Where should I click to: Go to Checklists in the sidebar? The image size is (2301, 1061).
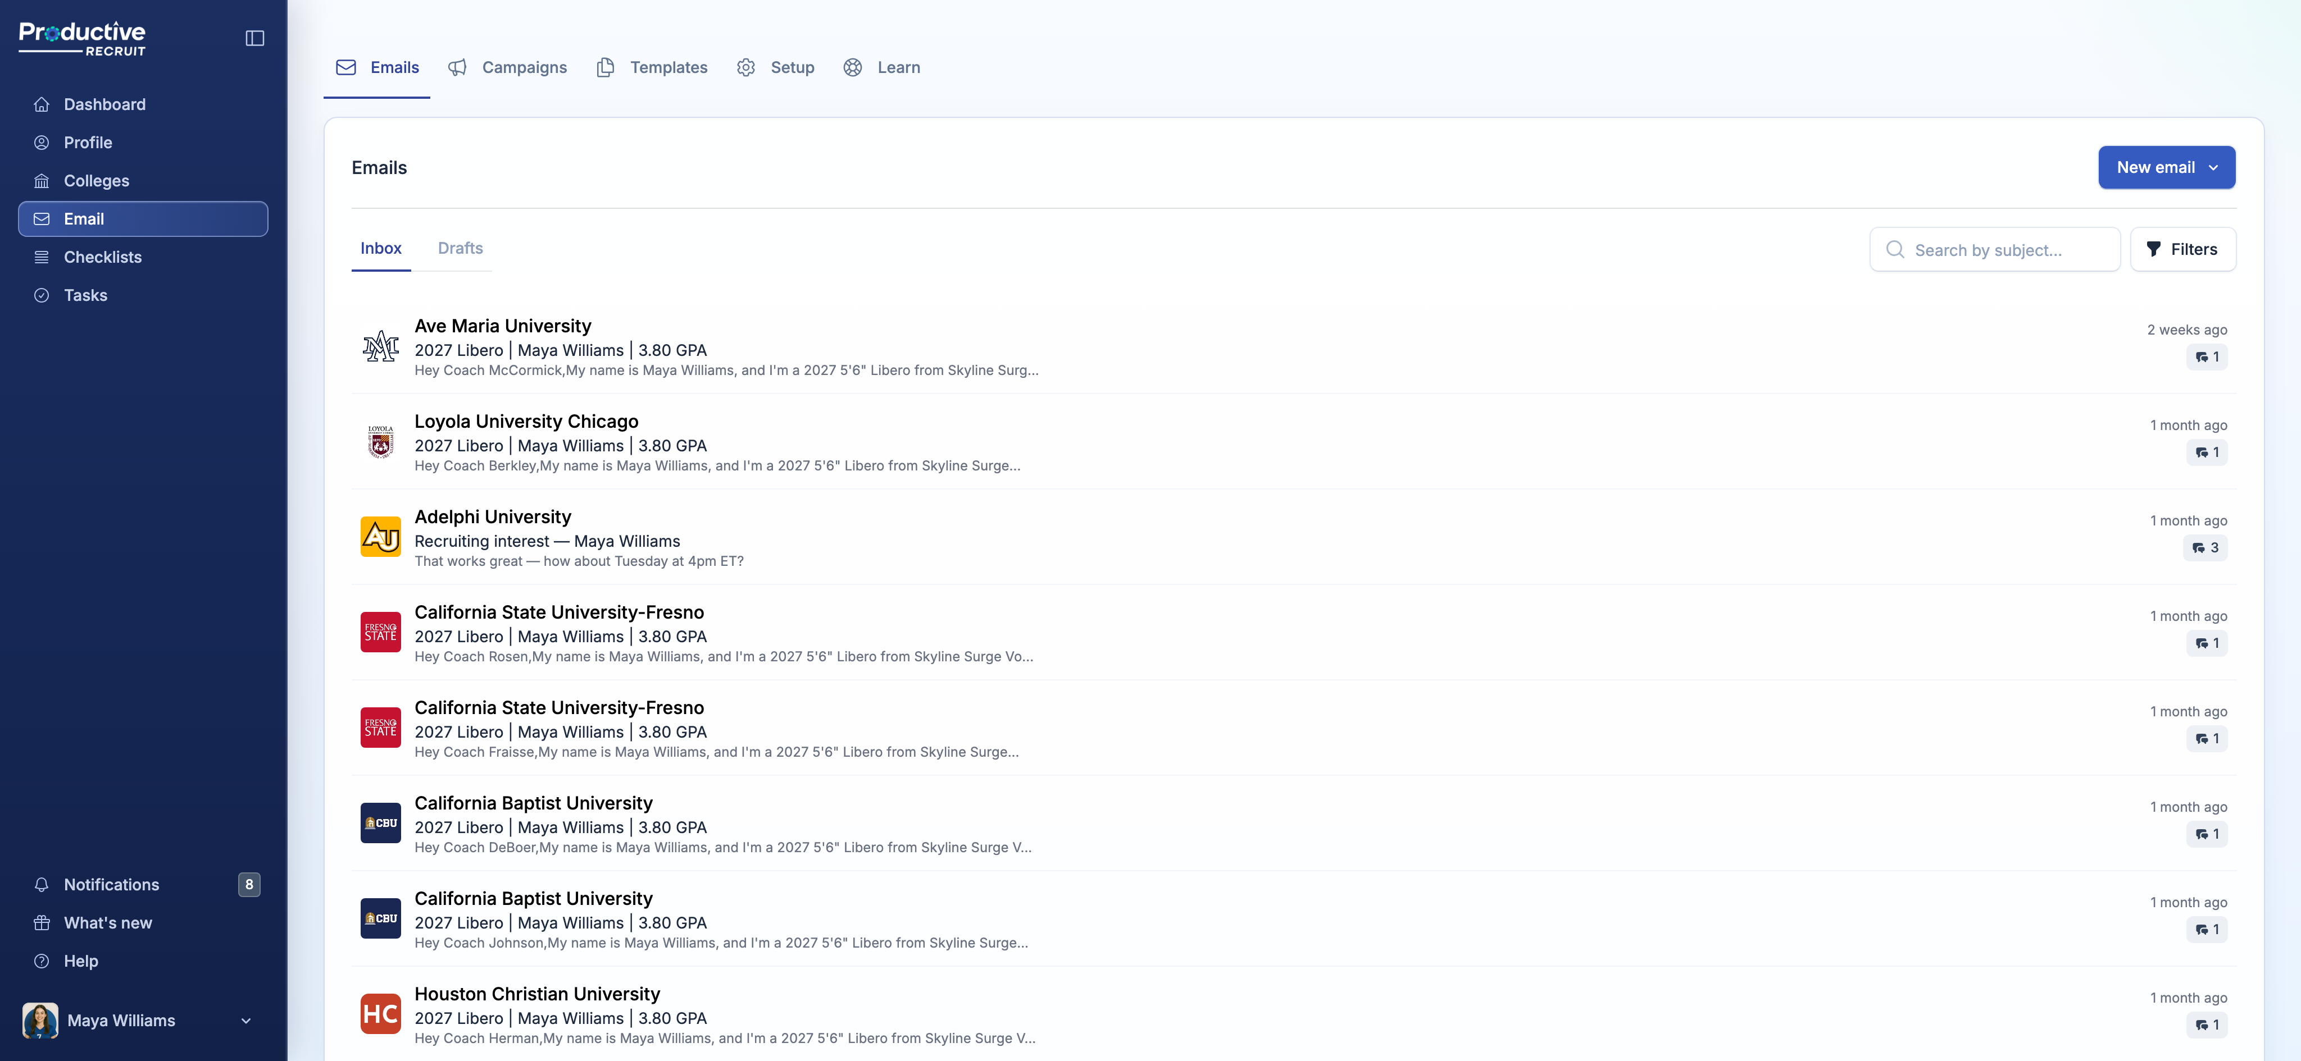coord(143,258)
